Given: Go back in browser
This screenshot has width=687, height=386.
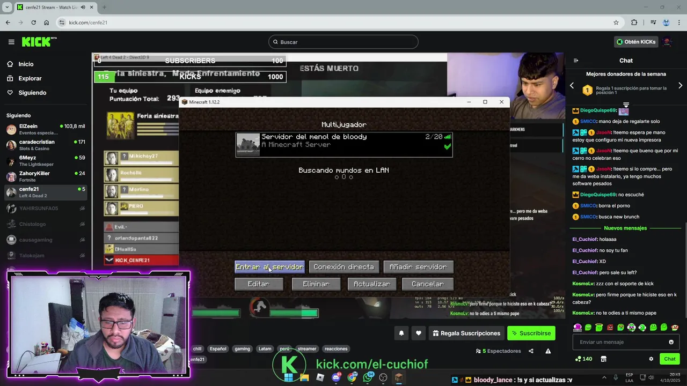Looking at the screenshot, I should click(8, 23).
